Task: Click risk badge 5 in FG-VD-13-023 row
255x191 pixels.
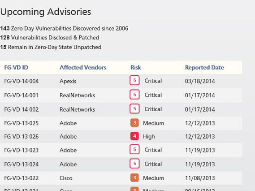Action: 134,149
